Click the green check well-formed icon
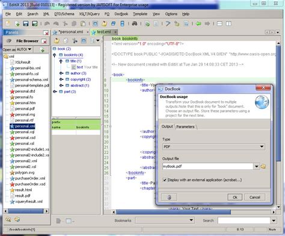 [147, 24]
